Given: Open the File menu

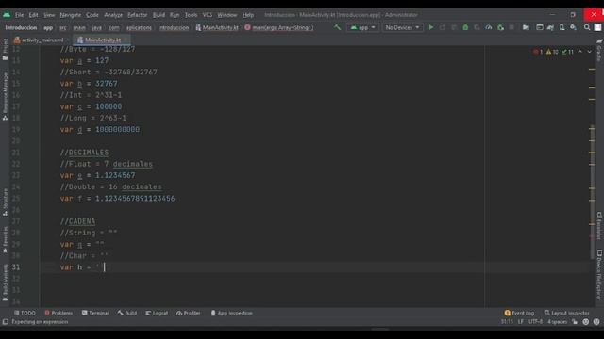Looking at the screenshot, I should coord(19,15).
